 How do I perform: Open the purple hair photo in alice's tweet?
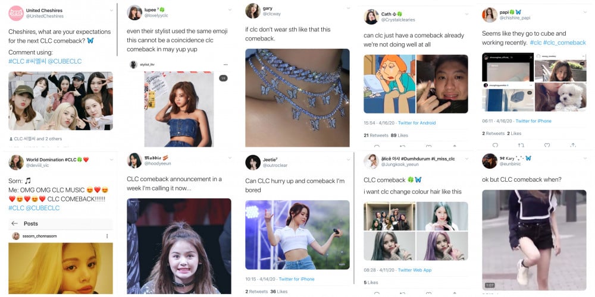[x=442, y=246]
